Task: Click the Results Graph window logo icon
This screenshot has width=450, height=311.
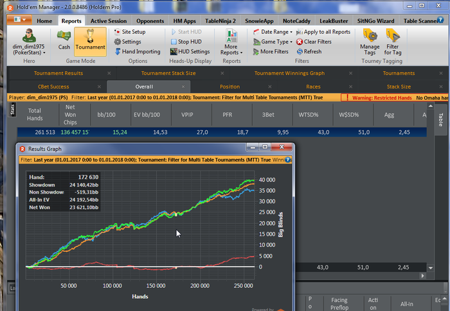Action: pyautogui.click(x=22, y=149)
